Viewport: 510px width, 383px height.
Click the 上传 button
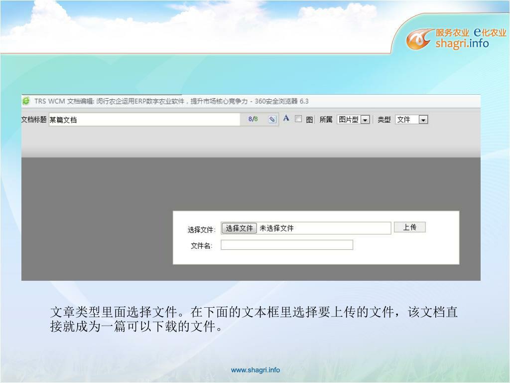click(410, 227)
